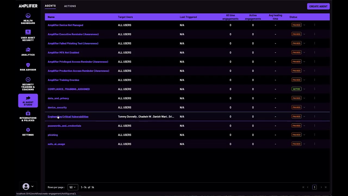
Task: Click the PAUSED badge for safe_ai_usage
Action: tap(296, 144)
